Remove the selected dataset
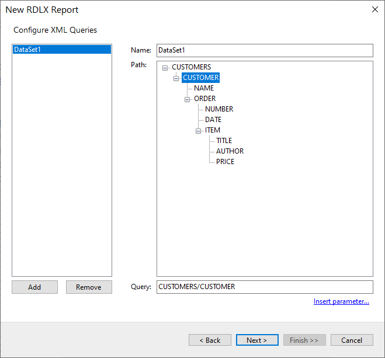This screenshot has width=385, height=358. point(89,287)
